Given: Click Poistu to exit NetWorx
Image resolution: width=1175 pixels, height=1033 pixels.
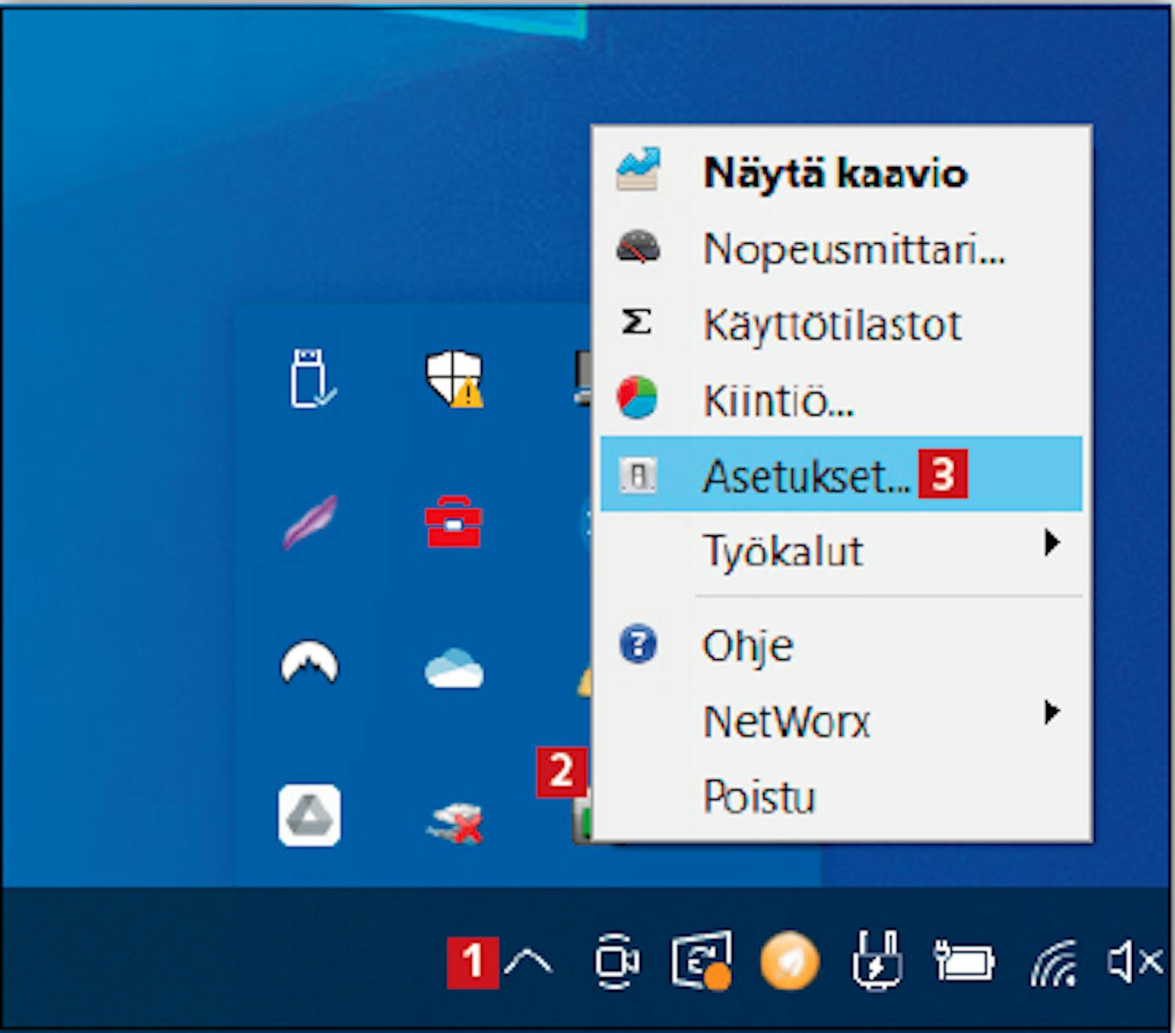Looking at the screenshot, I should [841, 796].
